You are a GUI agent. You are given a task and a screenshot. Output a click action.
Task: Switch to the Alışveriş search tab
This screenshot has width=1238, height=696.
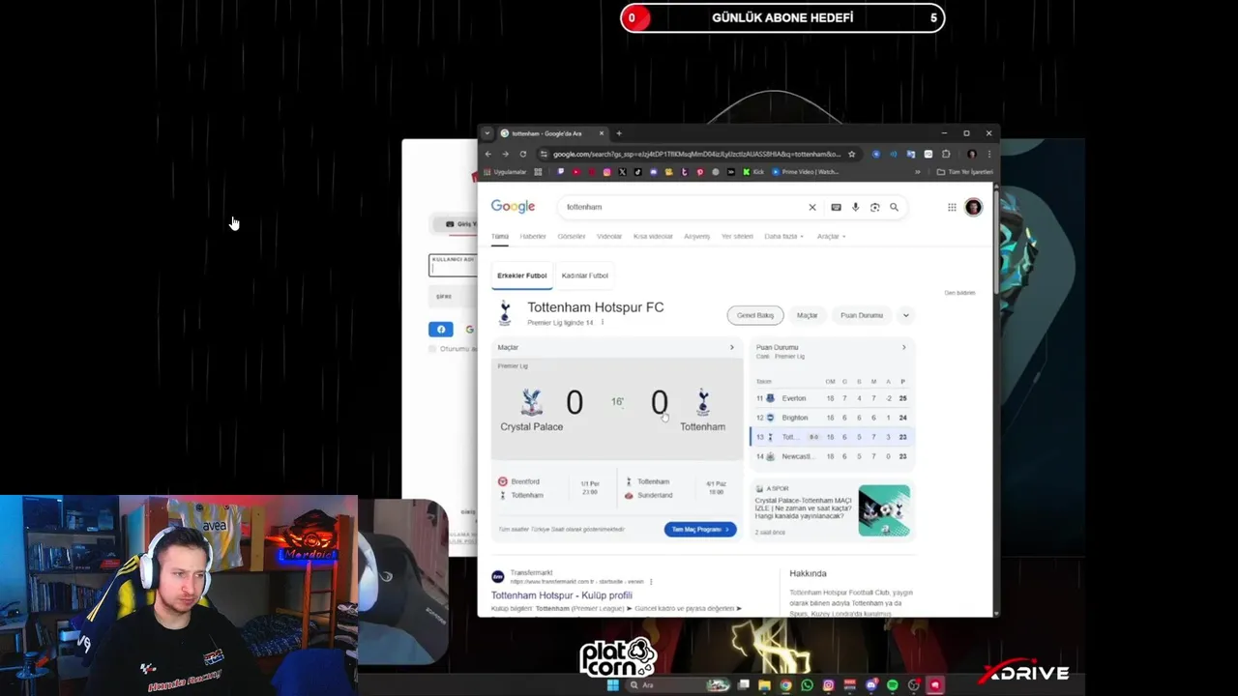coord(697,236)
